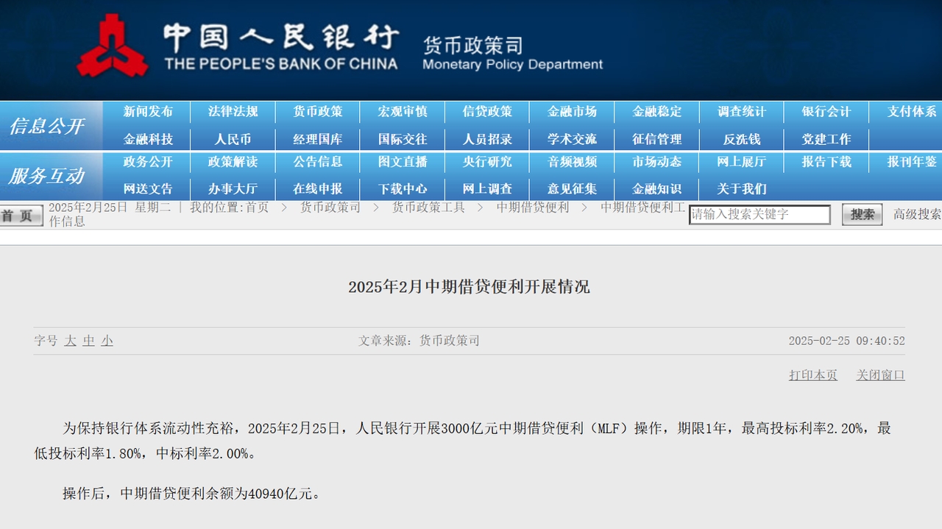Open the 货币政策 menu item
This screenshot has height=529, width=942.
(318, 112)
